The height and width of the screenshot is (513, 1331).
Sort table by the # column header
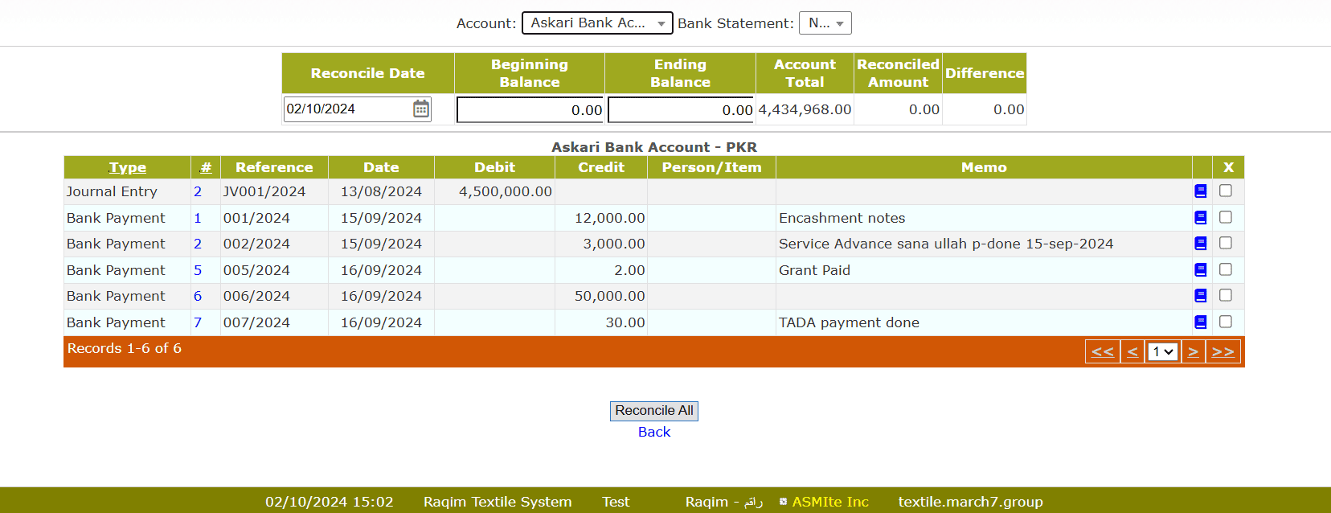tap(206, 167)
